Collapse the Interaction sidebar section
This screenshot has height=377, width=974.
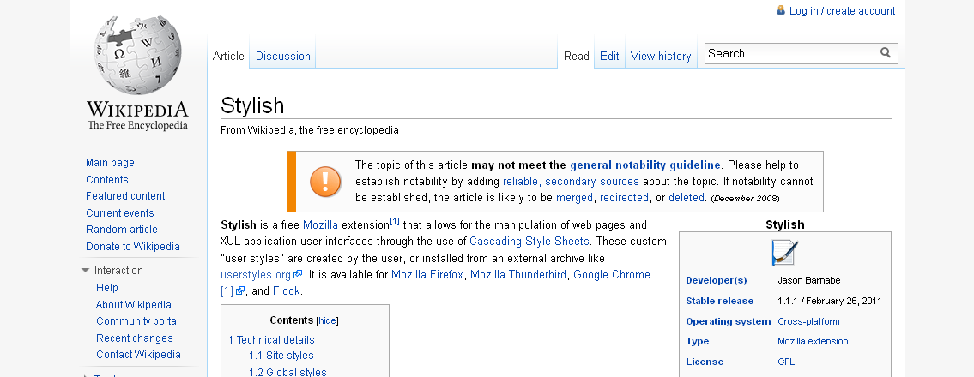tap(85, 271)
